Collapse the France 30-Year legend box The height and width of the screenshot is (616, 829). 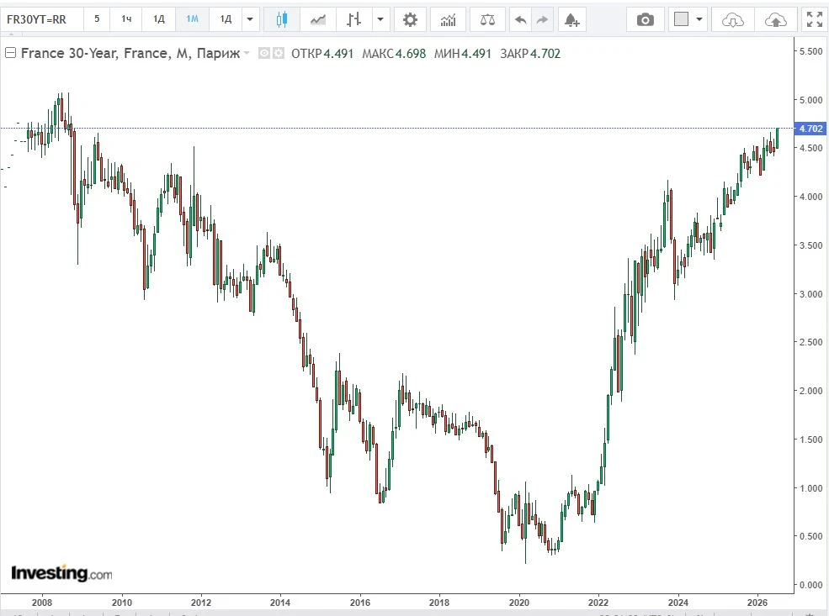coord(10,53)
